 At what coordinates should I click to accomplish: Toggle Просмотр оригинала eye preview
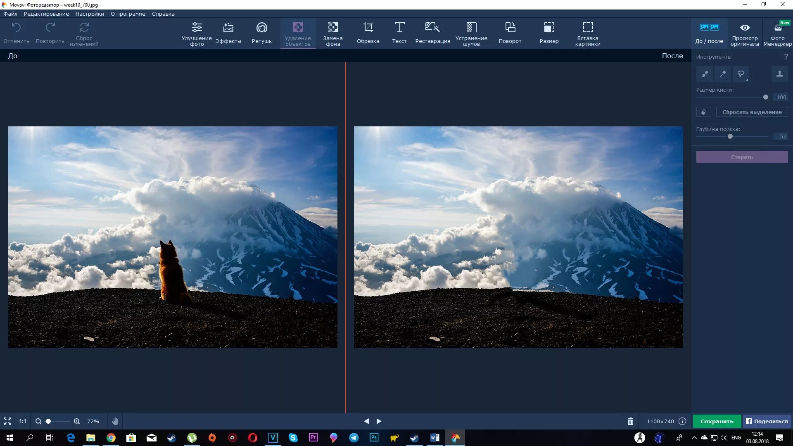[x=745, y=33]
